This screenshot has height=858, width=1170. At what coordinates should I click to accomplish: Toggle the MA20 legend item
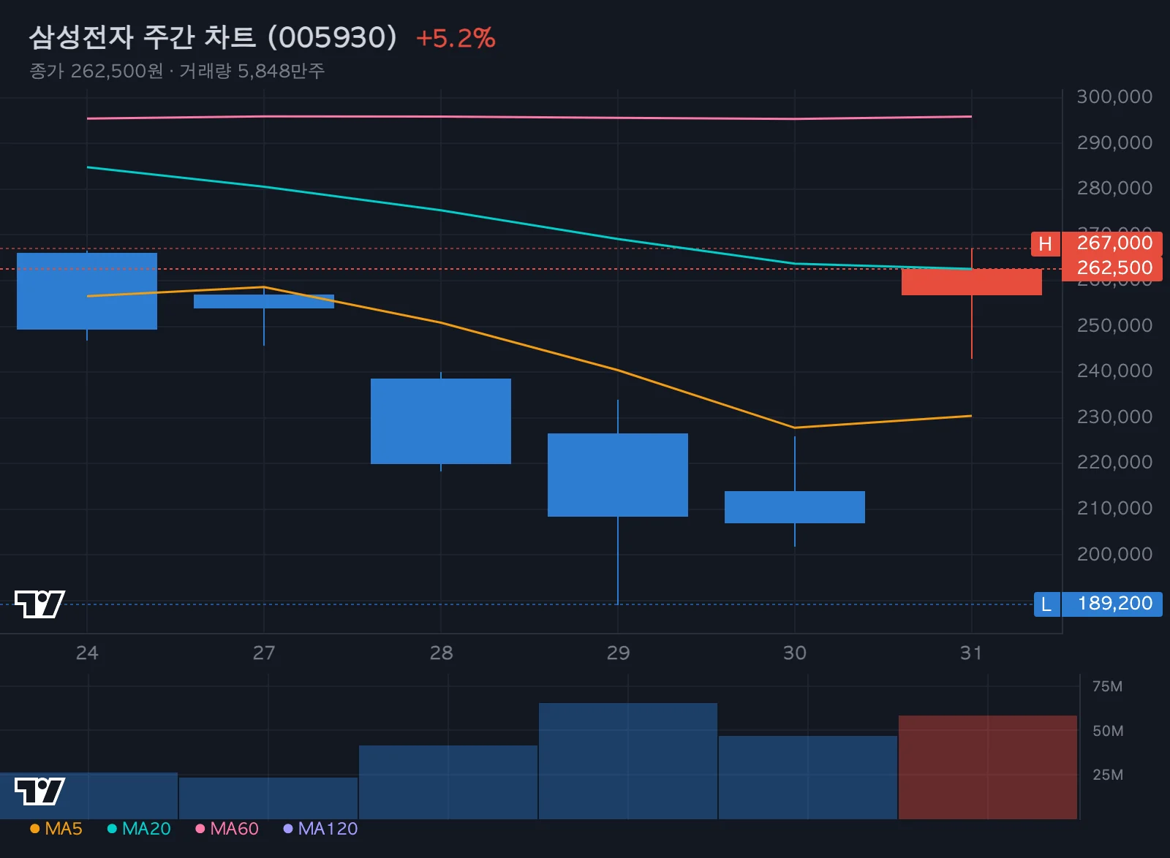point(139,828)
